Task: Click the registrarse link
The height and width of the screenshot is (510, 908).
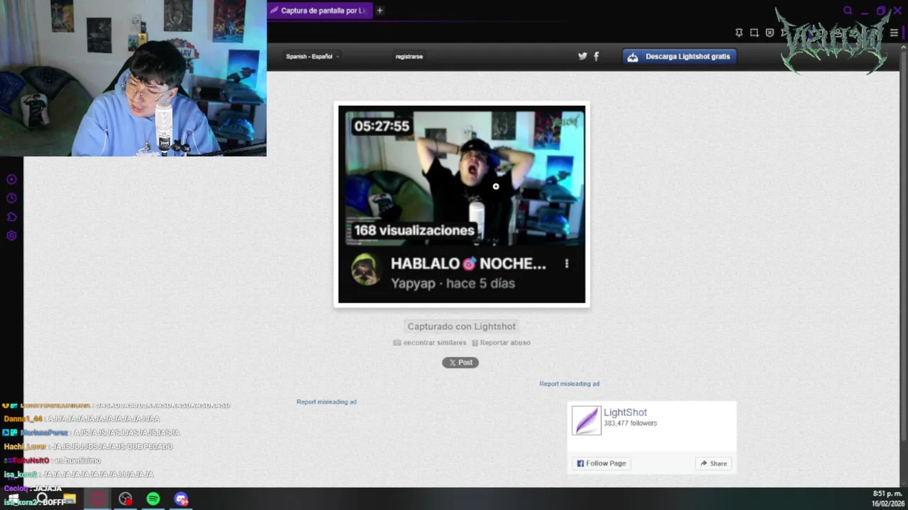Action: (x=409, y=57)
